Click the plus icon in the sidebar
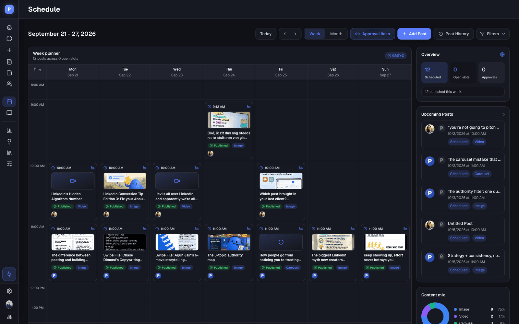Image resolution: width=519 pixels, height=324 pixels. coord(9,50)
